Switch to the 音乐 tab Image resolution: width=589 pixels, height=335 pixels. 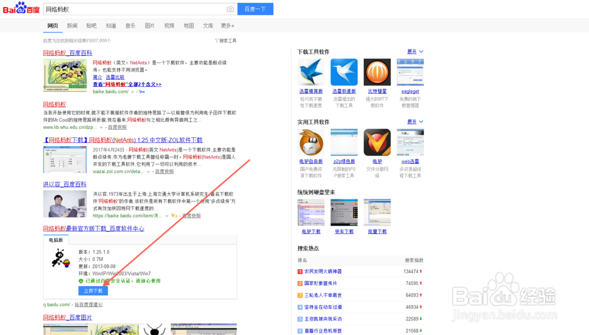click(x=130, y=25)
